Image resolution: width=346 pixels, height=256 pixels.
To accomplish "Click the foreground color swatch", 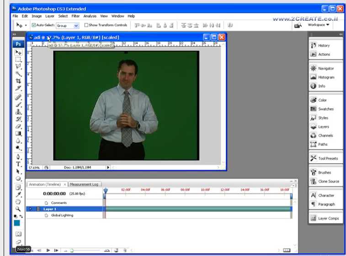I will tap(17, 223).
